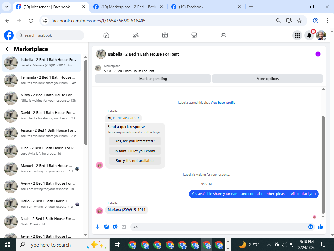Click the address bar URL
Viewport: 334px width, 251px height.
pos(98,21)
